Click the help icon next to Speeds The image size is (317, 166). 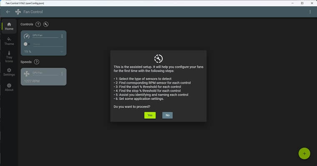pyautogui.click(x=36, y=62)
